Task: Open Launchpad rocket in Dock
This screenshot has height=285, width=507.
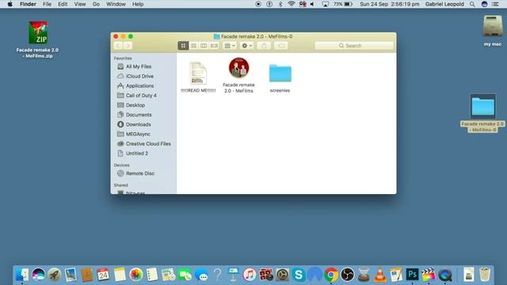Action: [55, 275]
